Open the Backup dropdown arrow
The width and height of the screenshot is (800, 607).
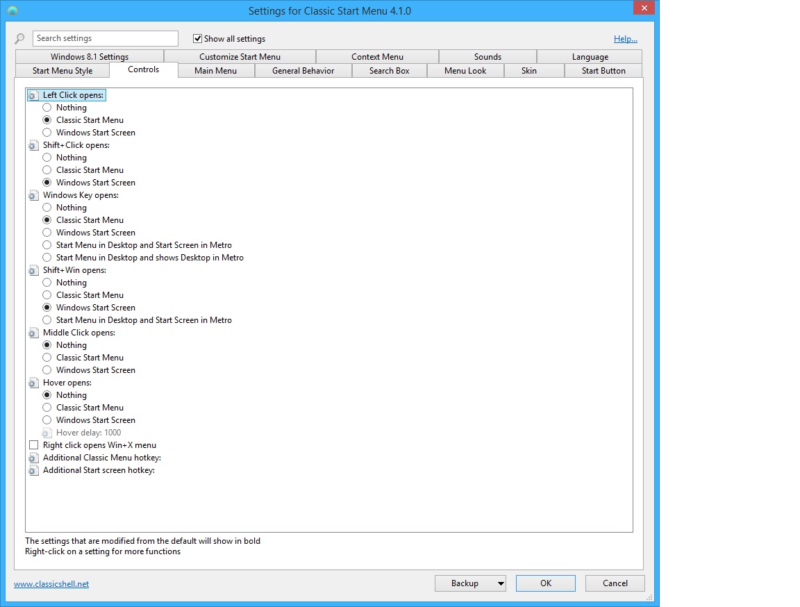pos(501,583)
